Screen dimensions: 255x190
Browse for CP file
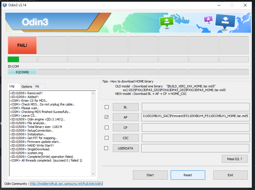tap(126, 128)
